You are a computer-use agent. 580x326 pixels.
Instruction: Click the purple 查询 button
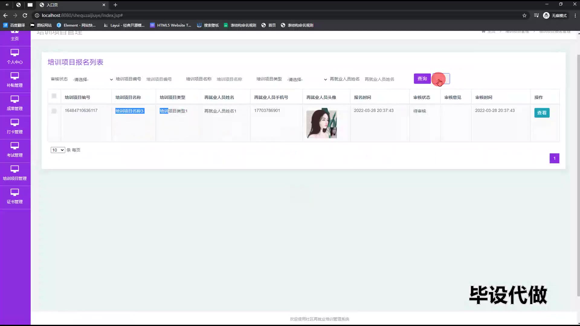pos(422,78)
